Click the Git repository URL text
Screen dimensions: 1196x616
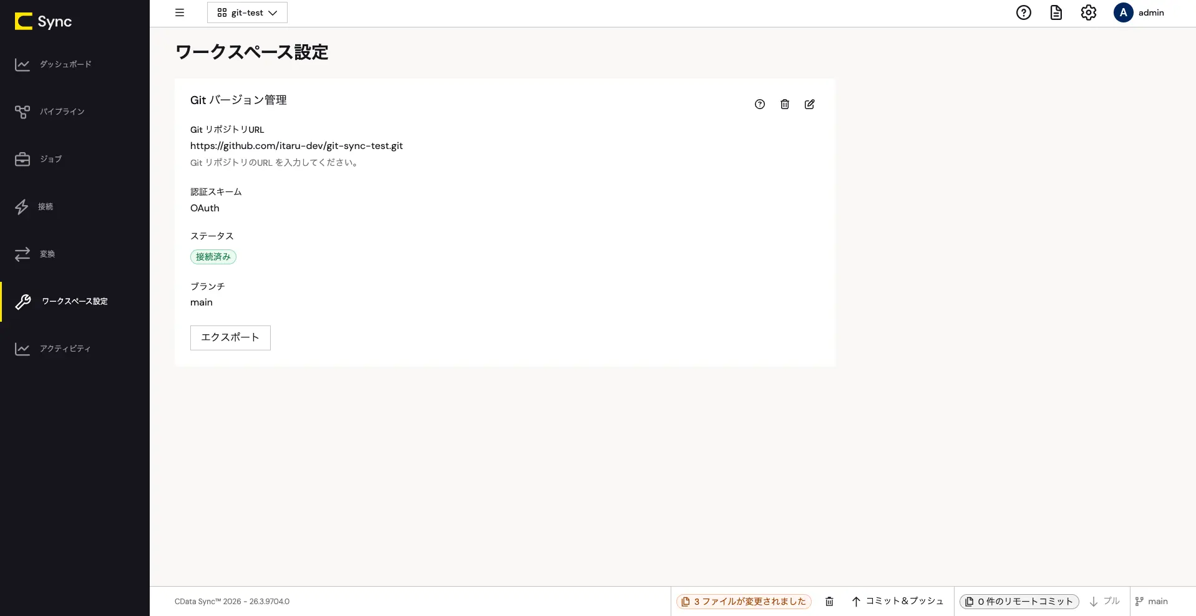pyautogui.click(x=296, y=145)
